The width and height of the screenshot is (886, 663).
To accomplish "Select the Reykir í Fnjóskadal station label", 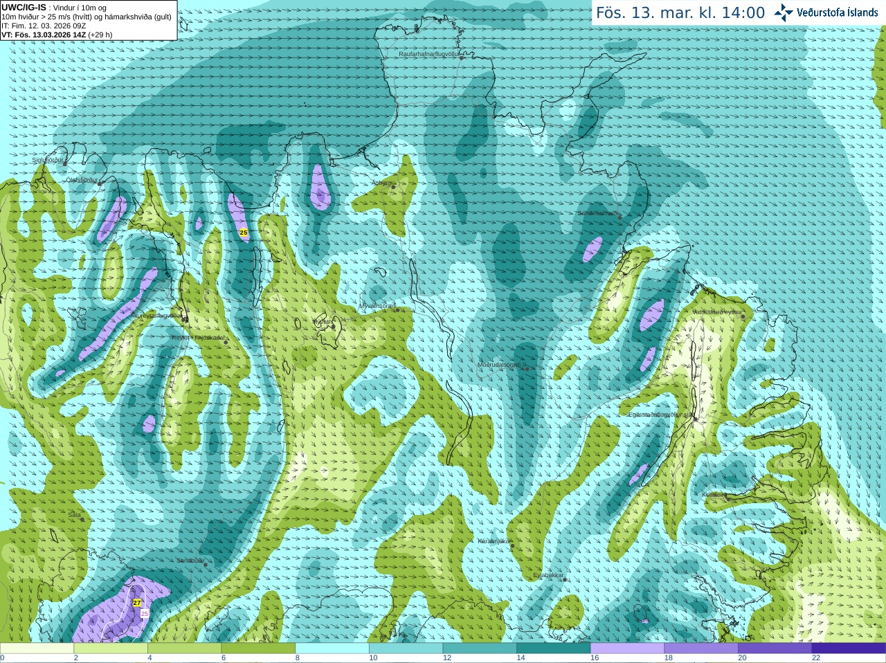I will (x=198, y=338).
